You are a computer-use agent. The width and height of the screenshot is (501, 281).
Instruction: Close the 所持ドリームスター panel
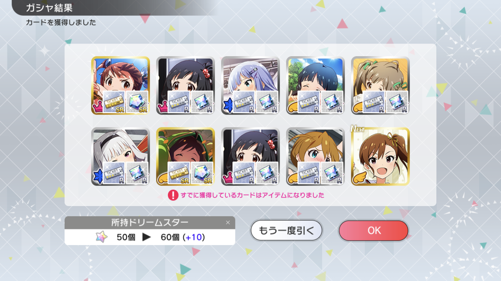point(228,223)
